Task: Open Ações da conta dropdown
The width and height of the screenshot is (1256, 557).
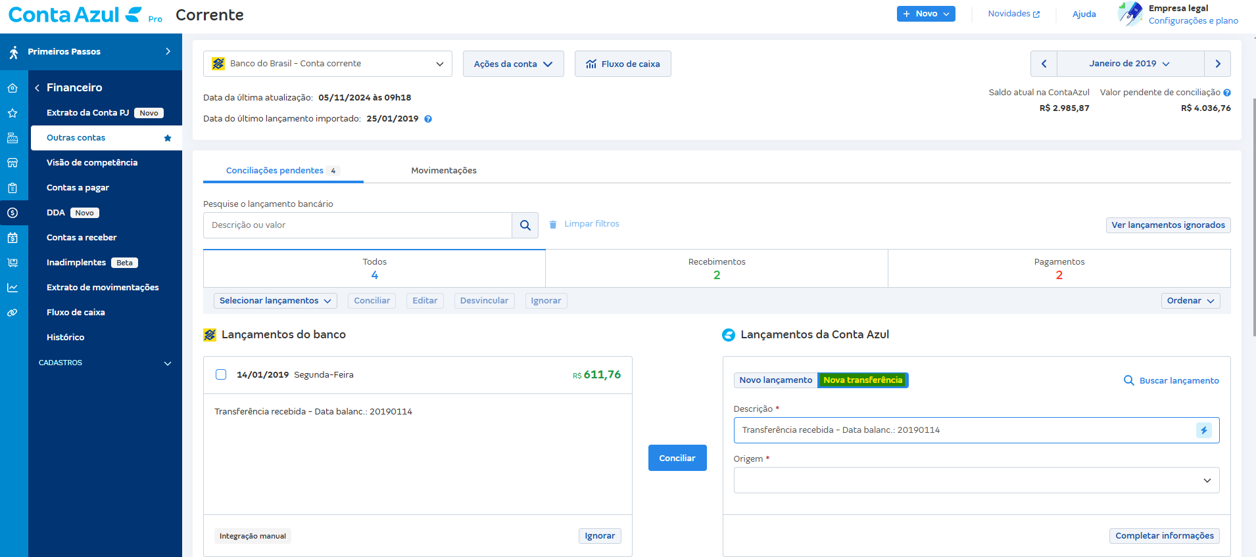Action: 513,64
